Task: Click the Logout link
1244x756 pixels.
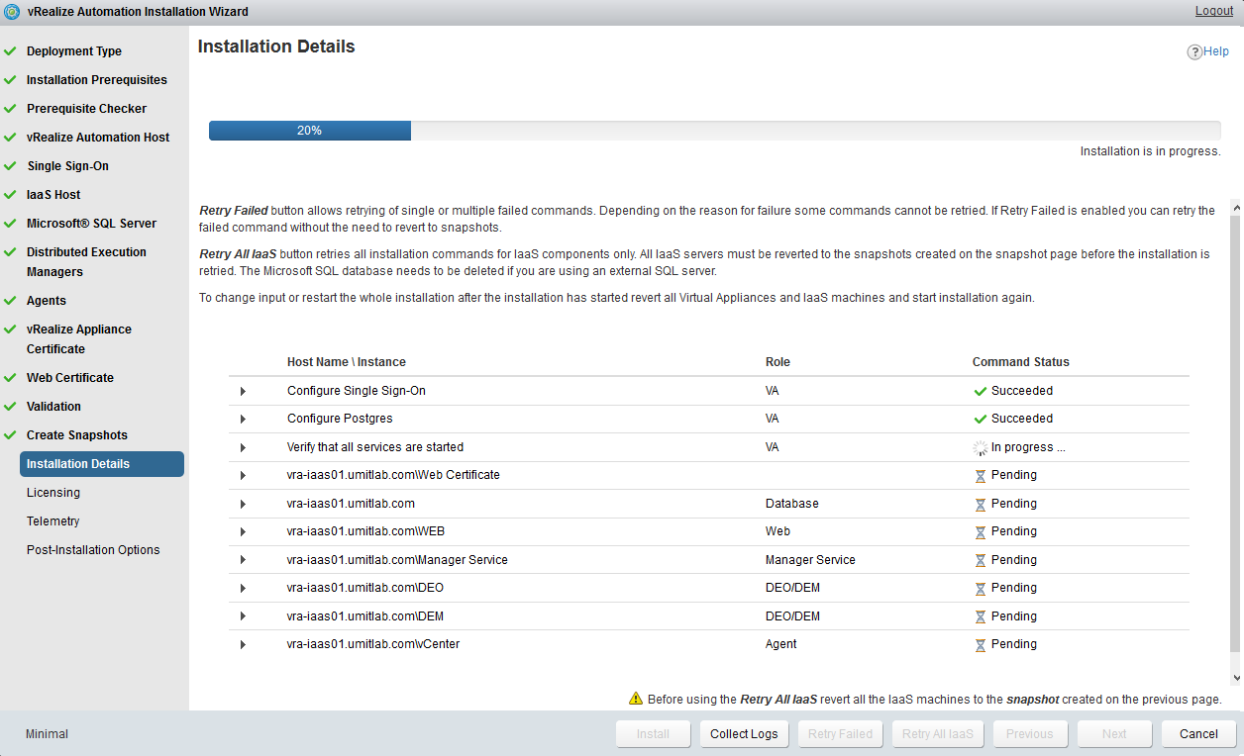Action: pyautogui.click(x=1213, y=11)
